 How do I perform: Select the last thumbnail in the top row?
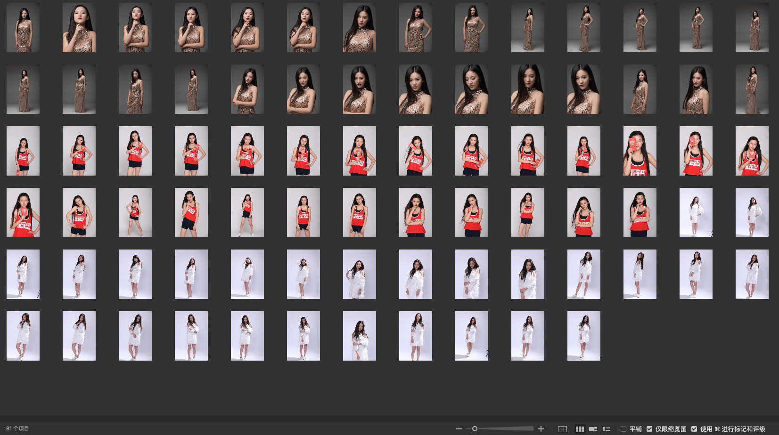click(752, 27)
